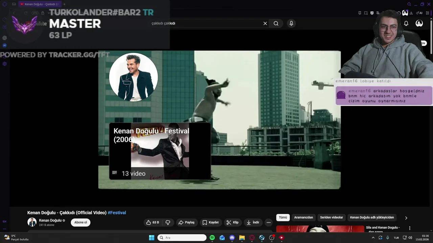Open Messenger in Opera sidebar
Screen dimensions: 433x243
click(x=5, y=45)
